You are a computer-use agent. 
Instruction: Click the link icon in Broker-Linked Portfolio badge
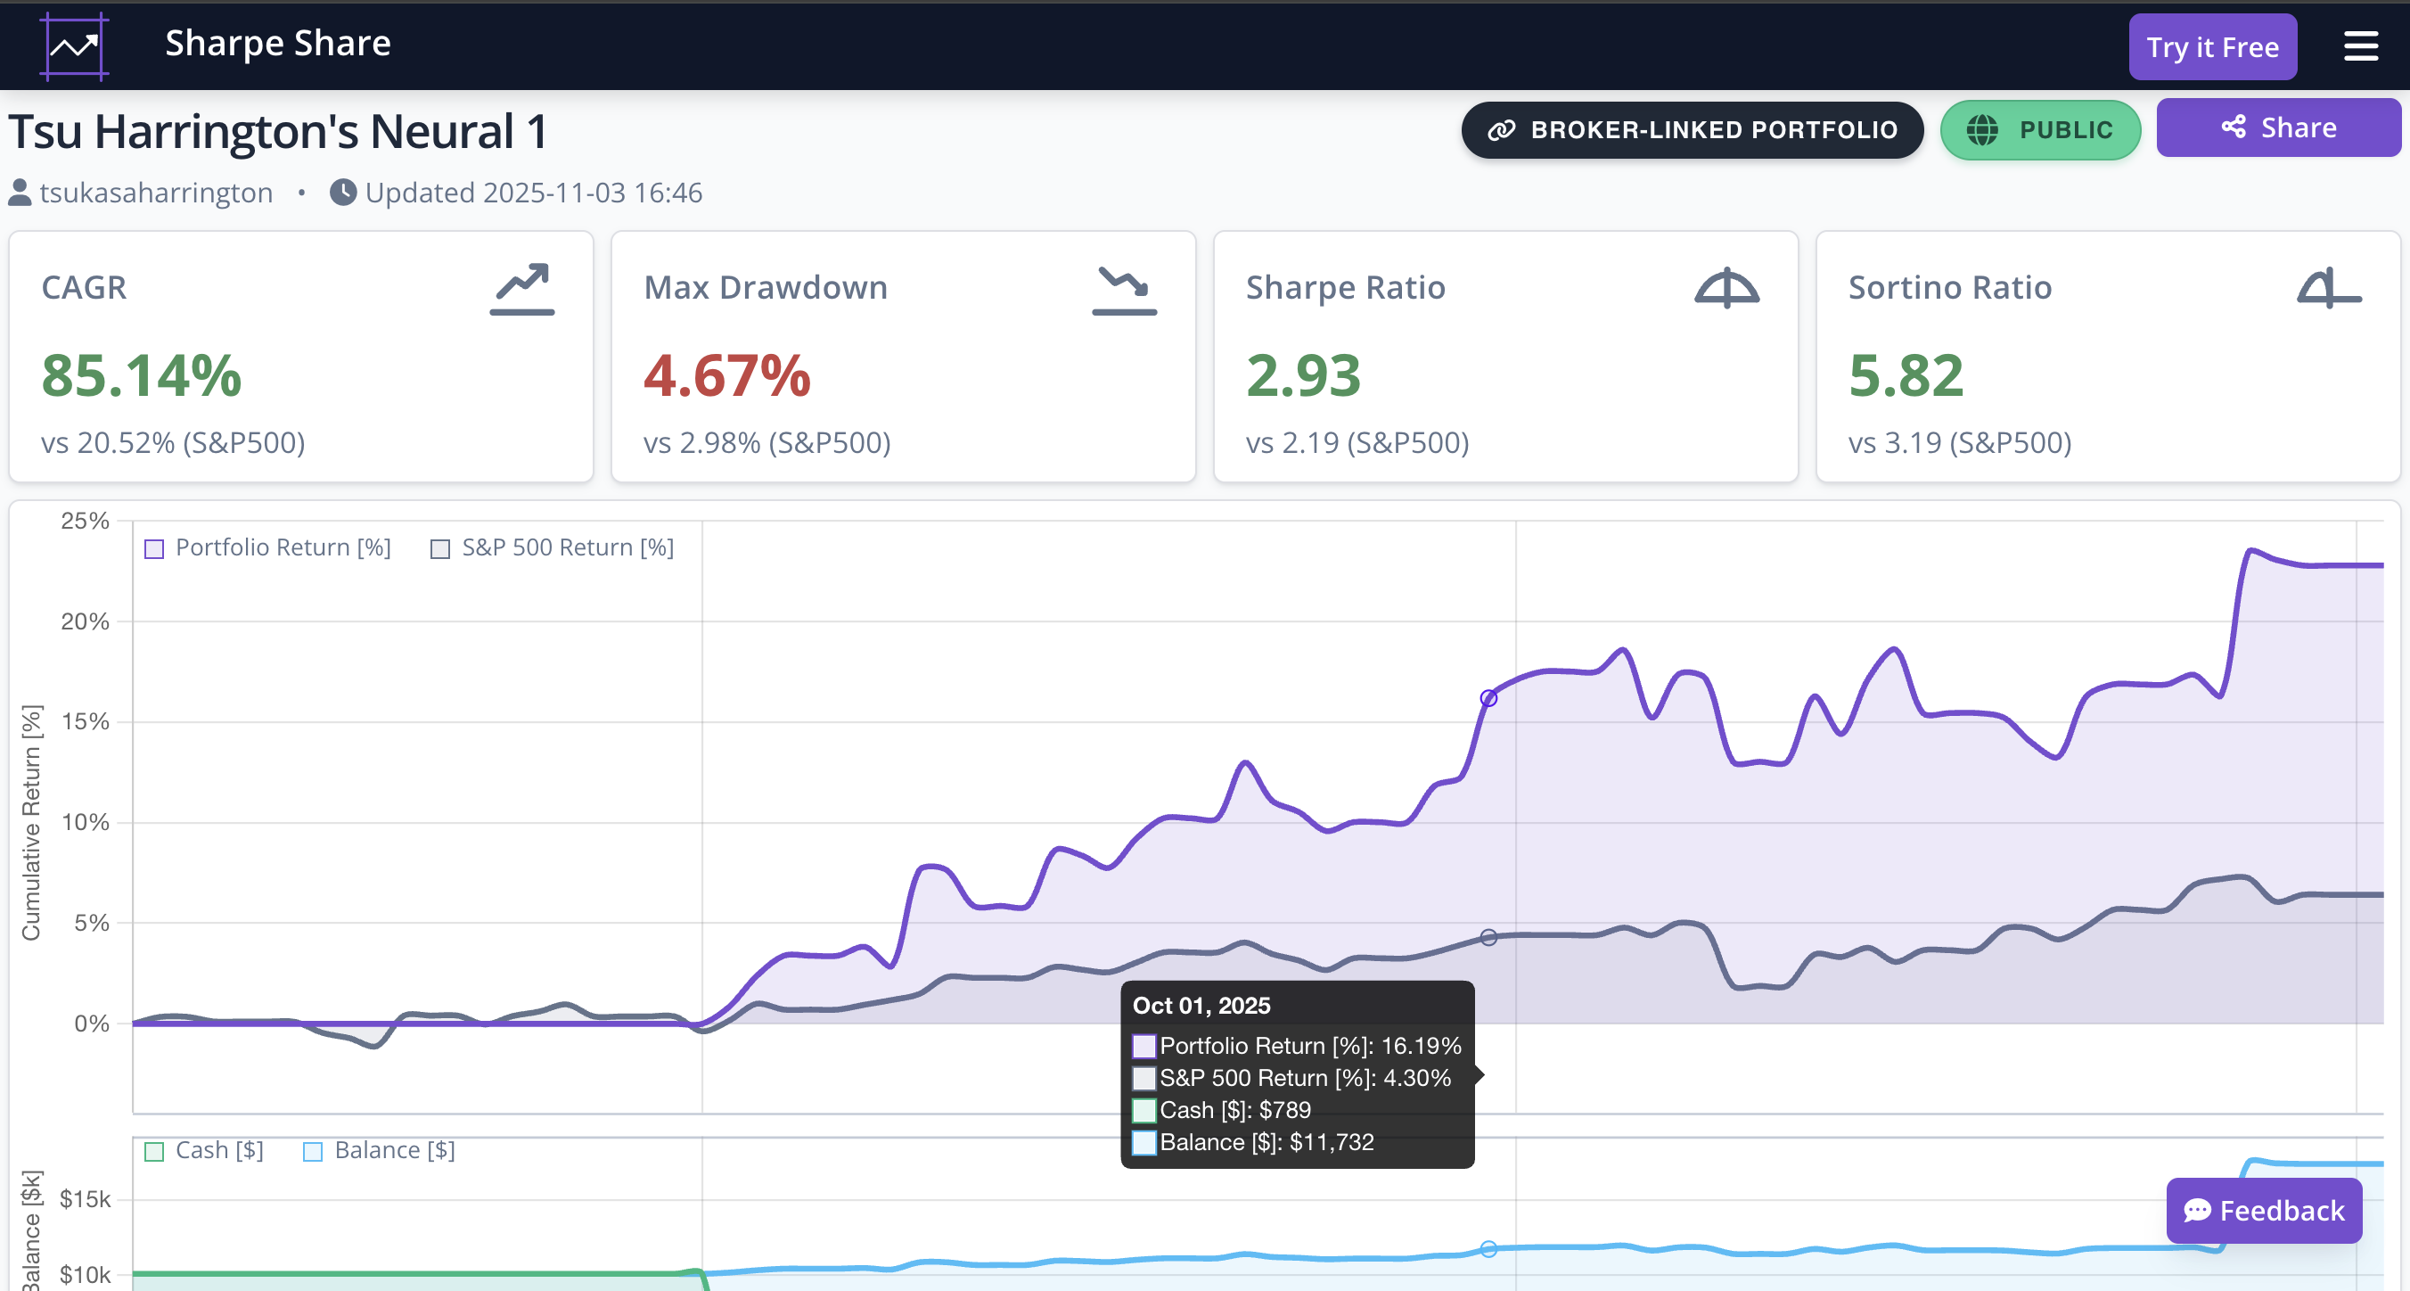point(1504,130)
